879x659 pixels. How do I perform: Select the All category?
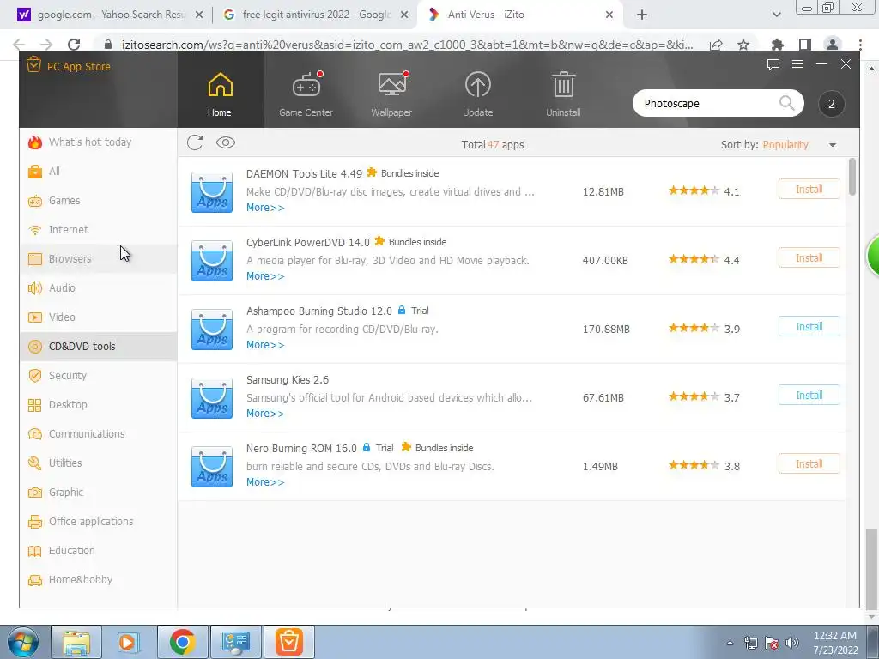[98, 172]
